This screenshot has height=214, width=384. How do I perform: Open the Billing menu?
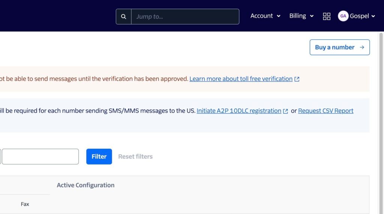click(297, 16)
